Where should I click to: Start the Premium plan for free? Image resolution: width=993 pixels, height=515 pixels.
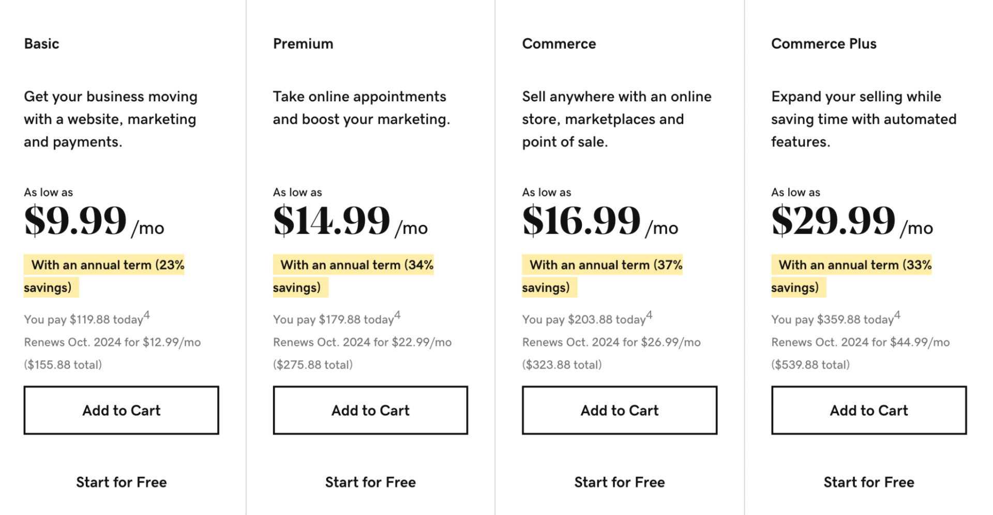coord(370,482)
